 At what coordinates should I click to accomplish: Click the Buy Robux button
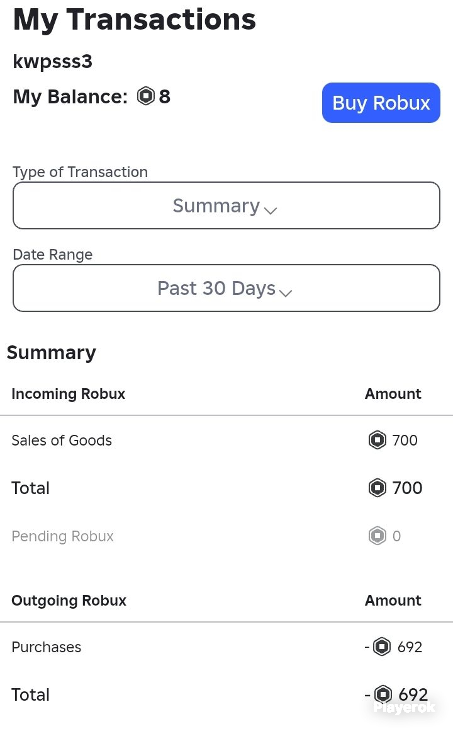(x=381, y=103)
